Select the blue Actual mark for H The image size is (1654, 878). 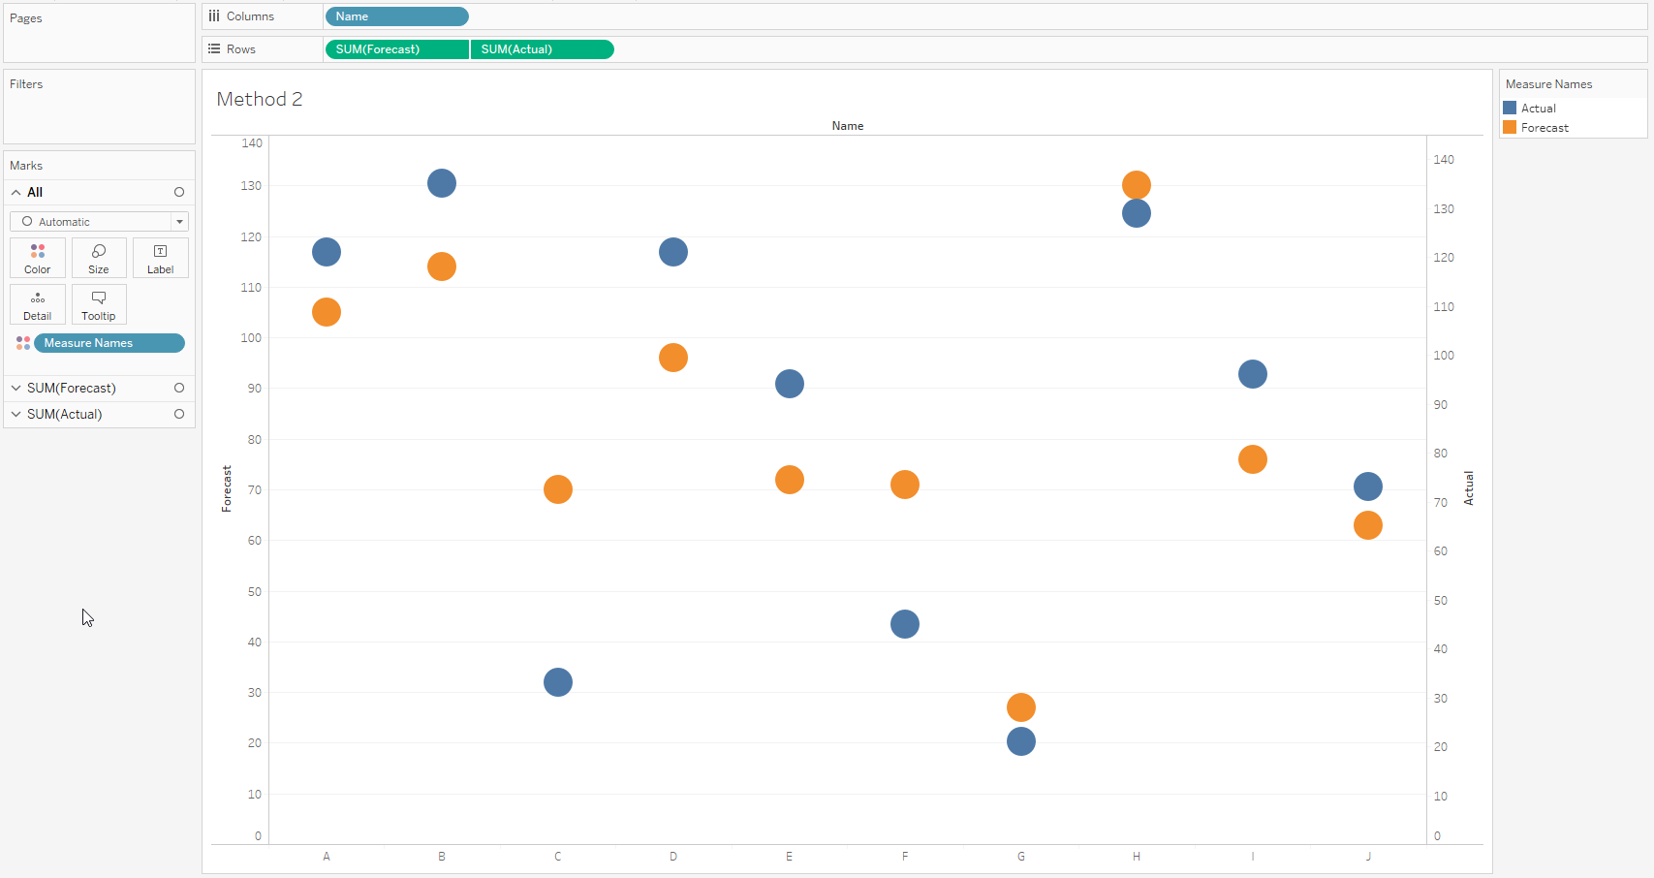(1137, 213)
